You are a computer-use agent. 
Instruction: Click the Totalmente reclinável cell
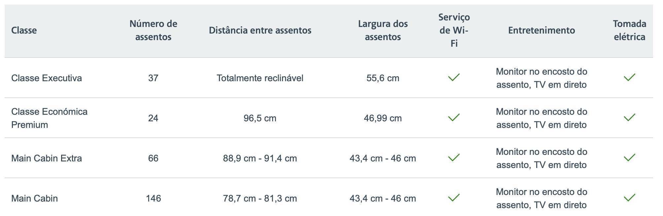click(260, 78)
